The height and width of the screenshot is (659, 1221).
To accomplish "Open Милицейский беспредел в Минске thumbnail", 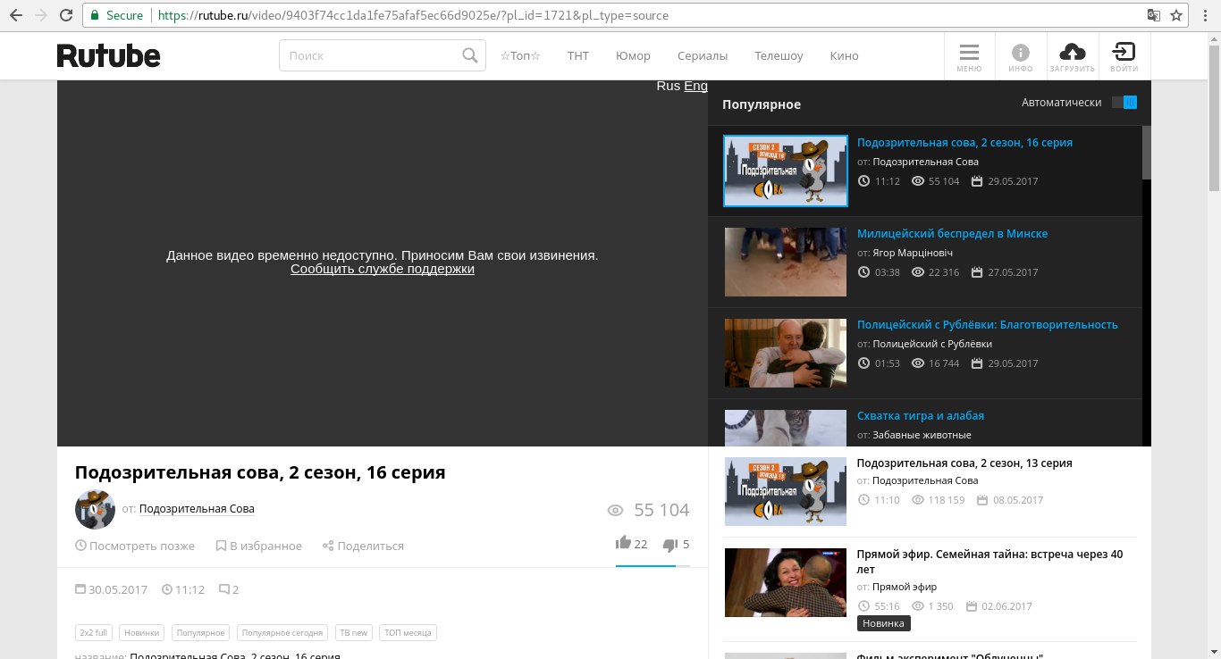I will coord(785,262).
